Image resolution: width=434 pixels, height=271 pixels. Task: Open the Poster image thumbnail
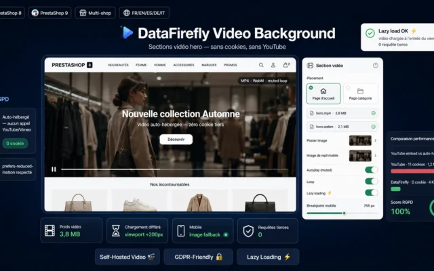360,140
